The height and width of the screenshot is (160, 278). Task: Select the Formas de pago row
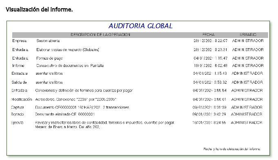138,58
